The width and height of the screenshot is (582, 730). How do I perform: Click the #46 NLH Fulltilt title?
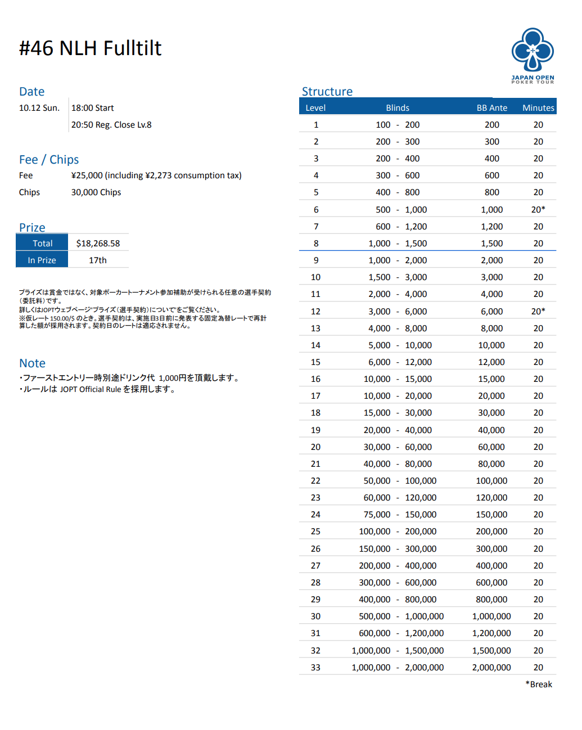pos(90,48)
